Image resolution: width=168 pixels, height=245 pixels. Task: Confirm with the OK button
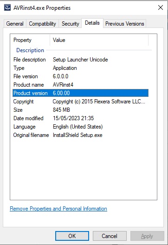click(72, 236)
